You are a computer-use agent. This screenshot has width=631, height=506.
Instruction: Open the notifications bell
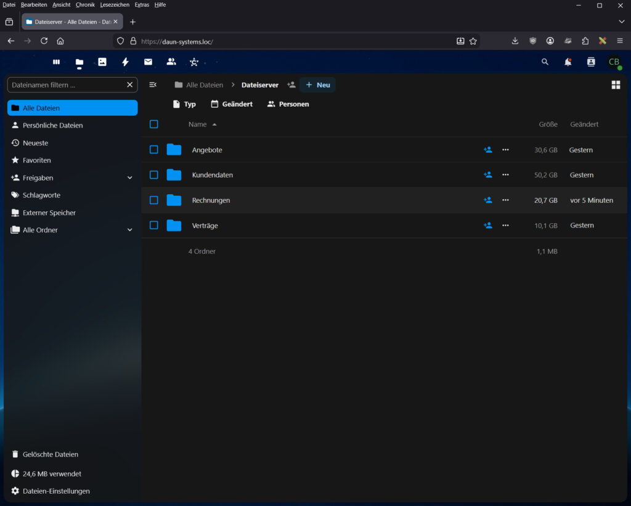pyautogui.click(x=568, y=62)
